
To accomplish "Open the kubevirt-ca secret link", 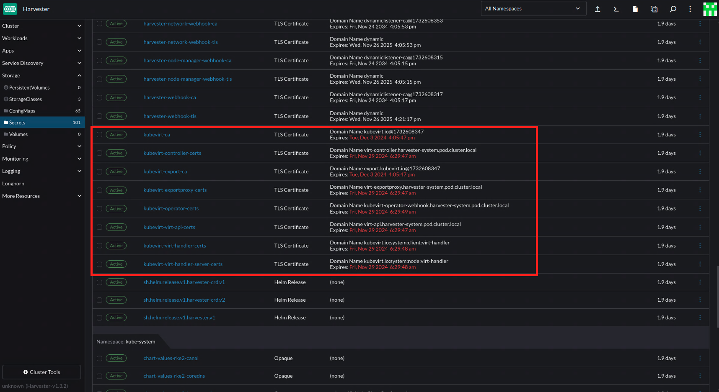I will pos(157,135).
